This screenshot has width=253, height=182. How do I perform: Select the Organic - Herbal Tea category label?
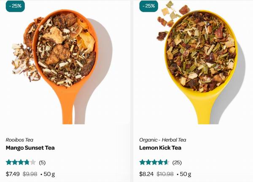tap(163, 140)
